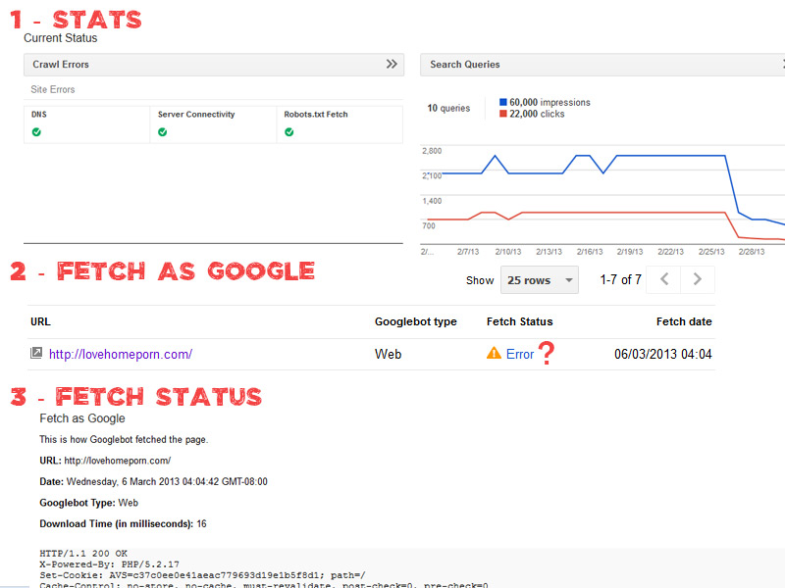
Task: Click the DNS green checkmark status icon
Action: click(36, 132)
